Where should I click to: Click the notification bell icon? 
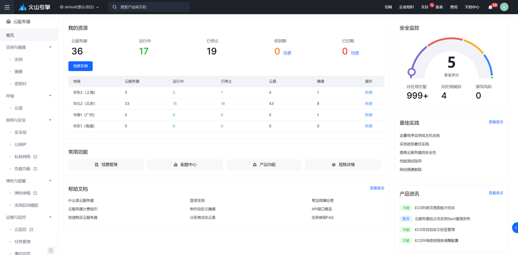coord(490,7)
